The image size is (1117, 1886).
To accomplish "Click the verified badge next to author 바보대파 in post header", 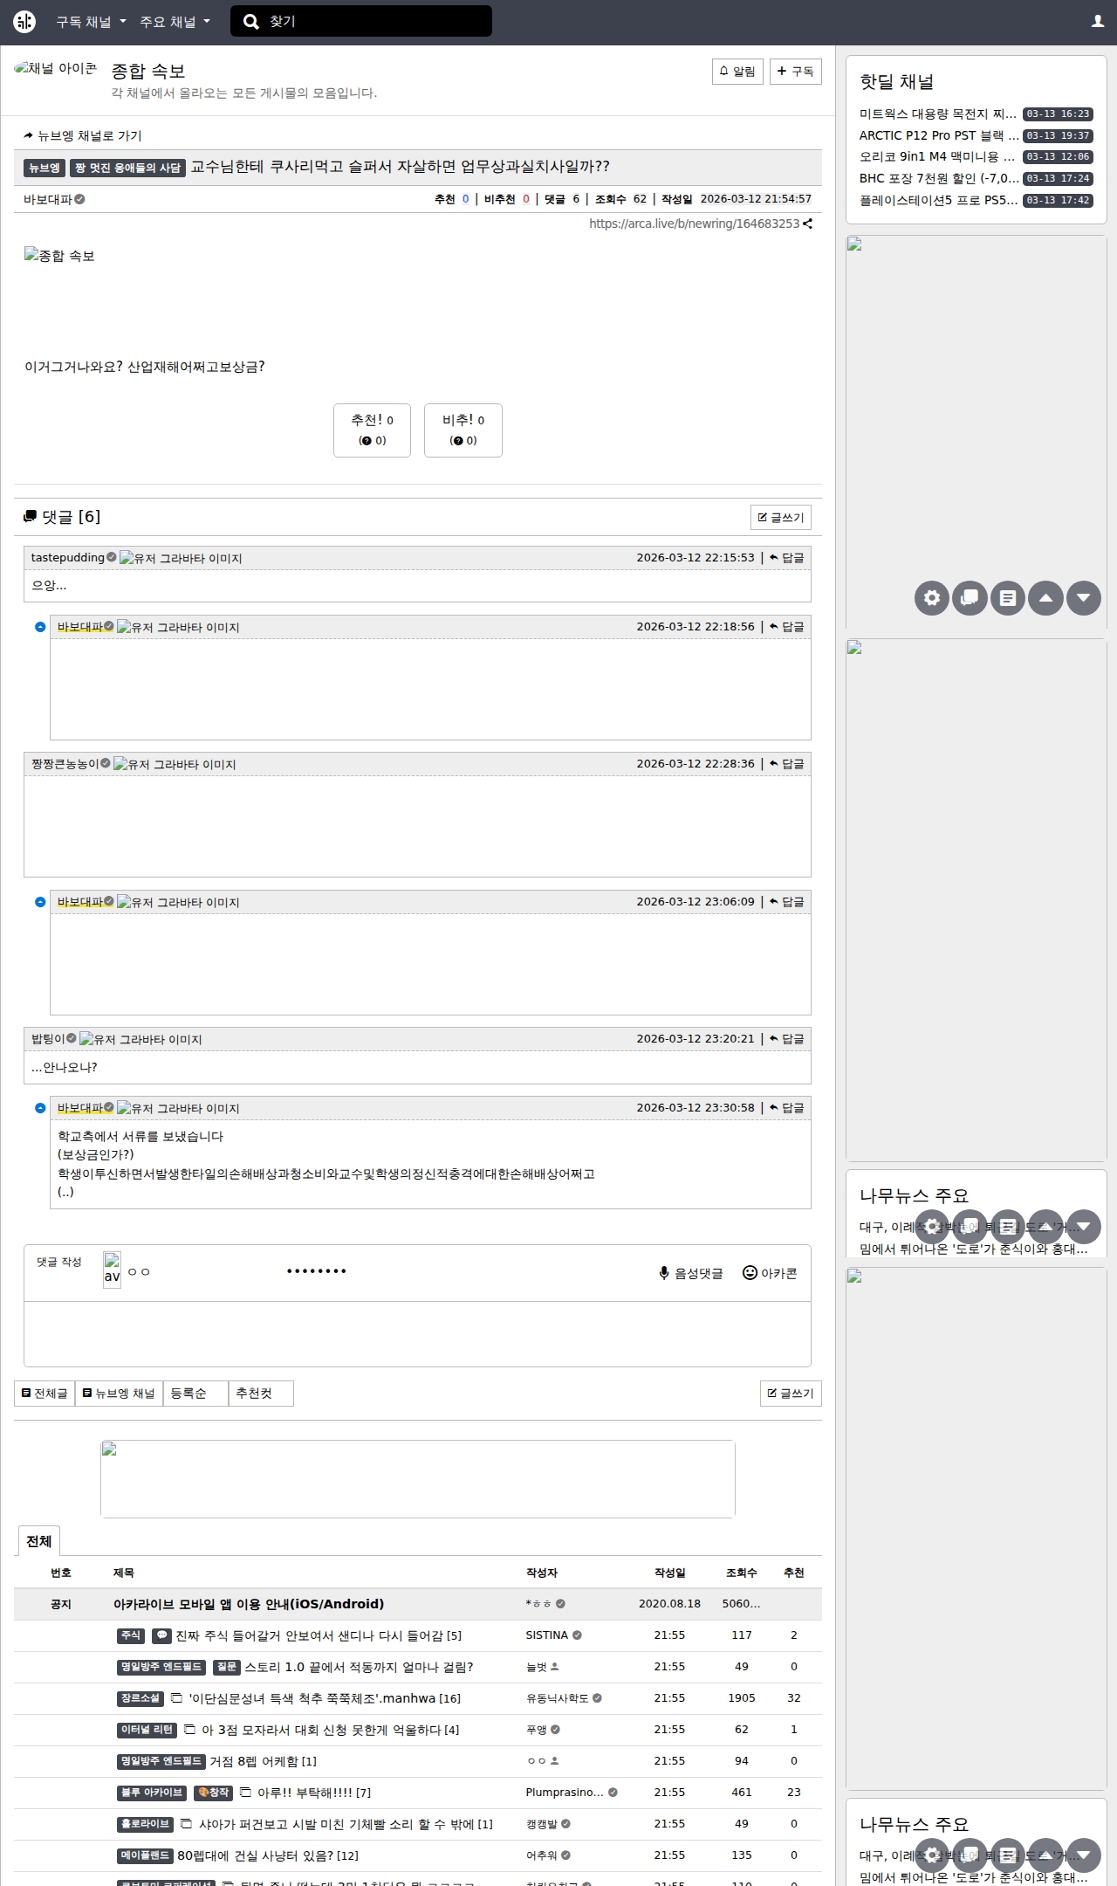I will click(x=79, y=199).
